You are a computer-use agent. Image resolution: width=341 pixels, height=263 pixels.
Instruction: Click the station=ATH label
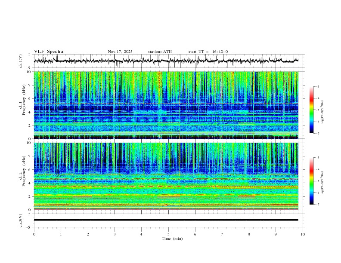[x=160, y=52]
